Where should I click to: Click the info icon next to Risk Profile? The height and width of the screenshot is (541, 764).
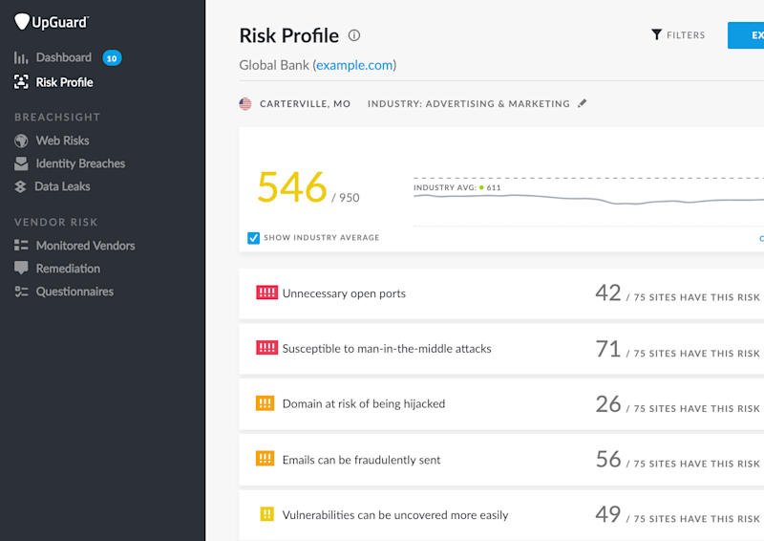pyautogui.click(x=354, y=35)
